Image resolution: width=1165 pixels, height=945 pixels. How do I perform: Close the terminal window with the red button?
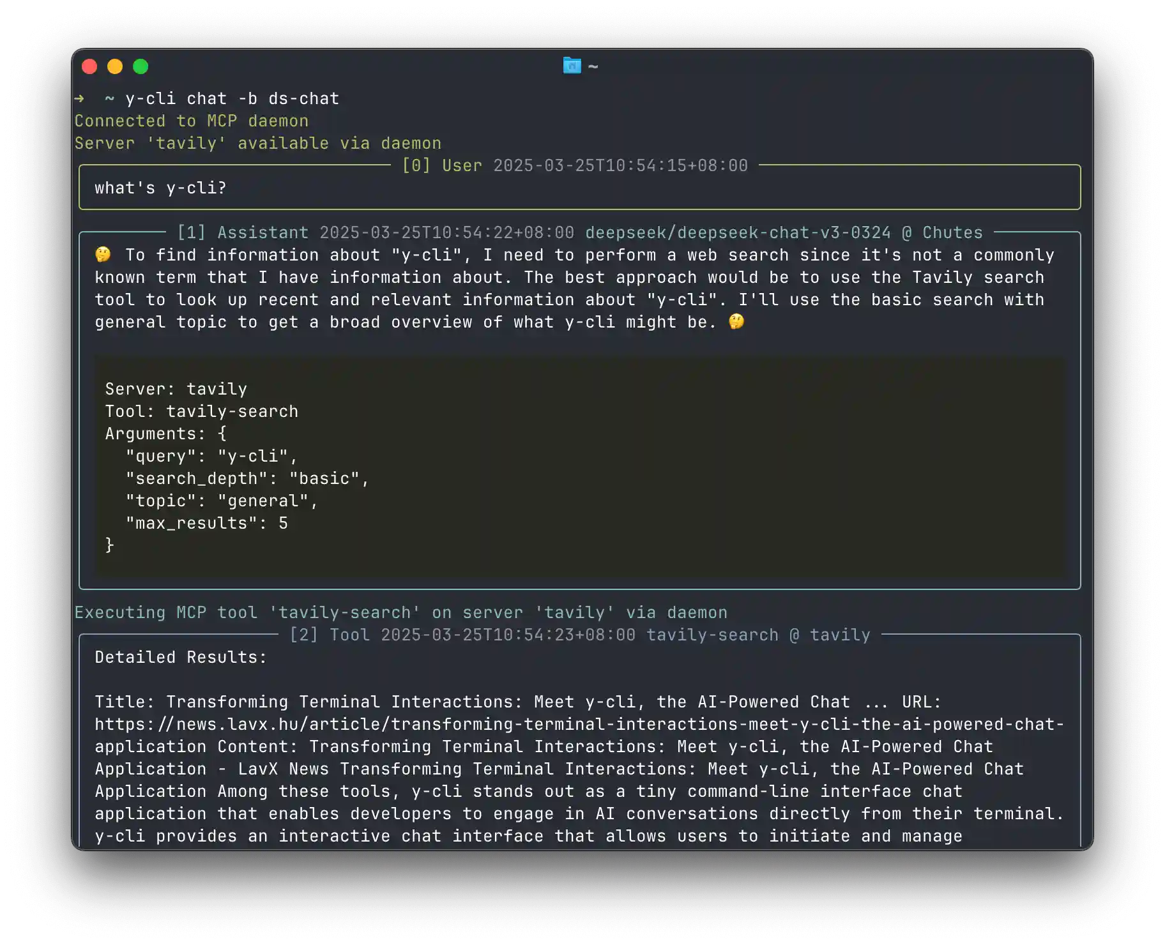click(x=89, y=66)
